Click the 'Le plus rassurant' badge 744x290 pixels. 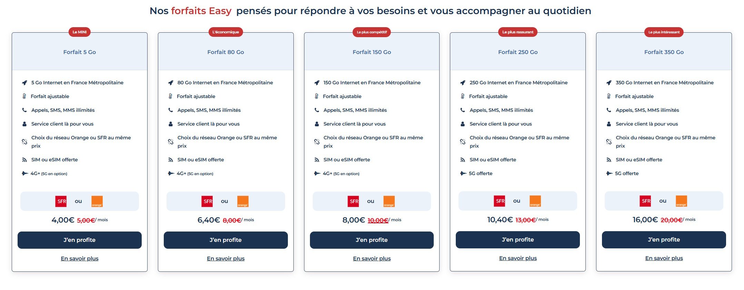click(517, 32)
